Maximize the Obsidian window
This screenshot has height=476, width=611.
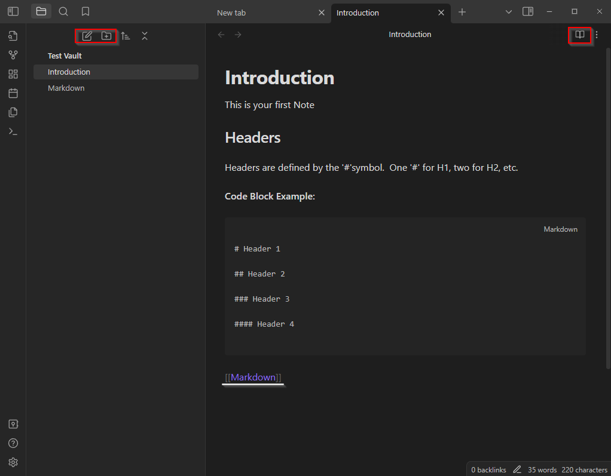[x=575, y=12]
